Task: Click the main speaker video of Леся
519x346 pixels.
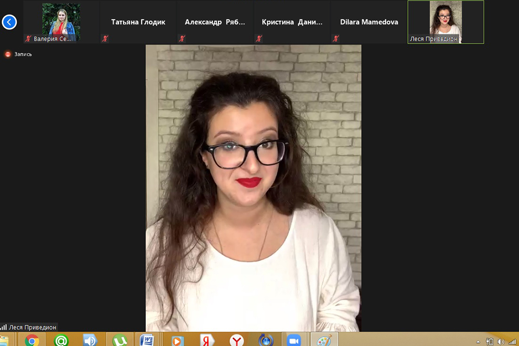Action: [253, 187]
